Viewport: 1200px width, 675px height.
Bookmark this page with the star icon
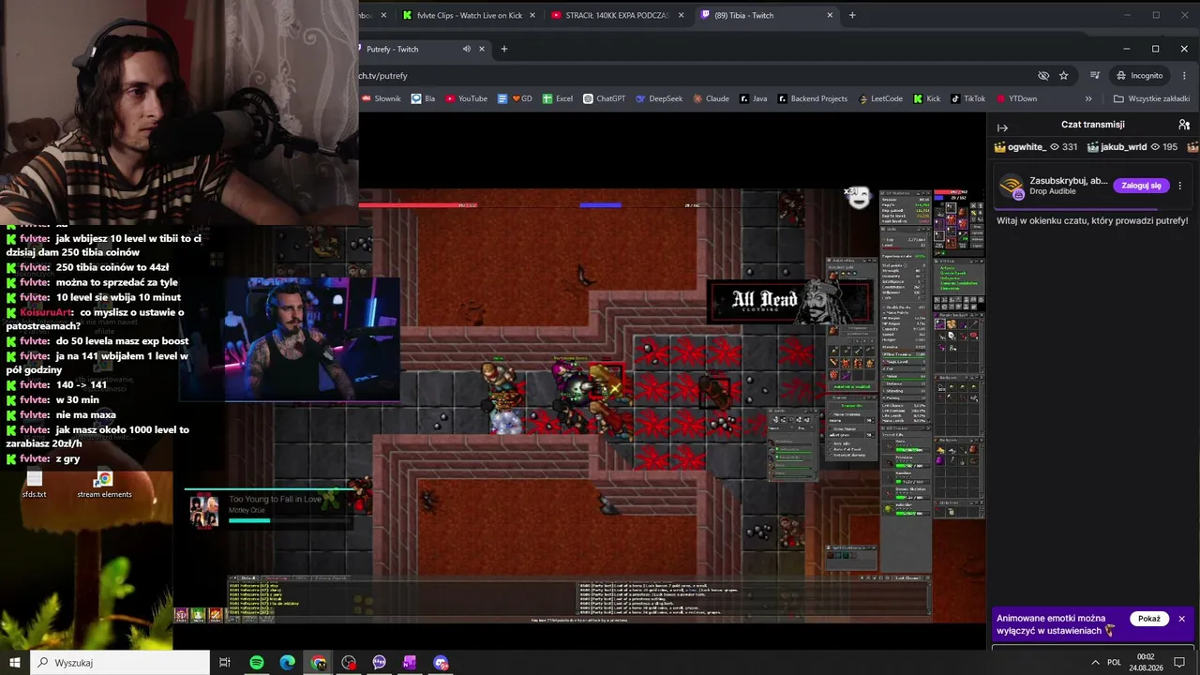1064,75
